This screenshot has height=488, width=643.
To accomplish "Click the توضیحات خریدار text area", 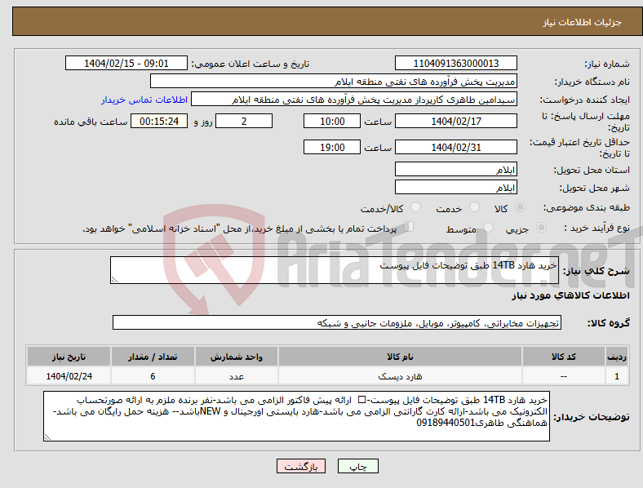I will click(x=296, y=416).
